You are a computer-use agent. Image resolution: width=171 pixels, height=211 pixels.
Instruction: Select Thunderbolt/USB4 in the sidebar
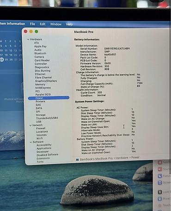pos(47,118)
